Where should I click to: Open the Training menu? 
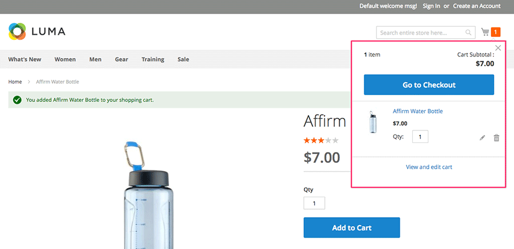pos(152,59)
